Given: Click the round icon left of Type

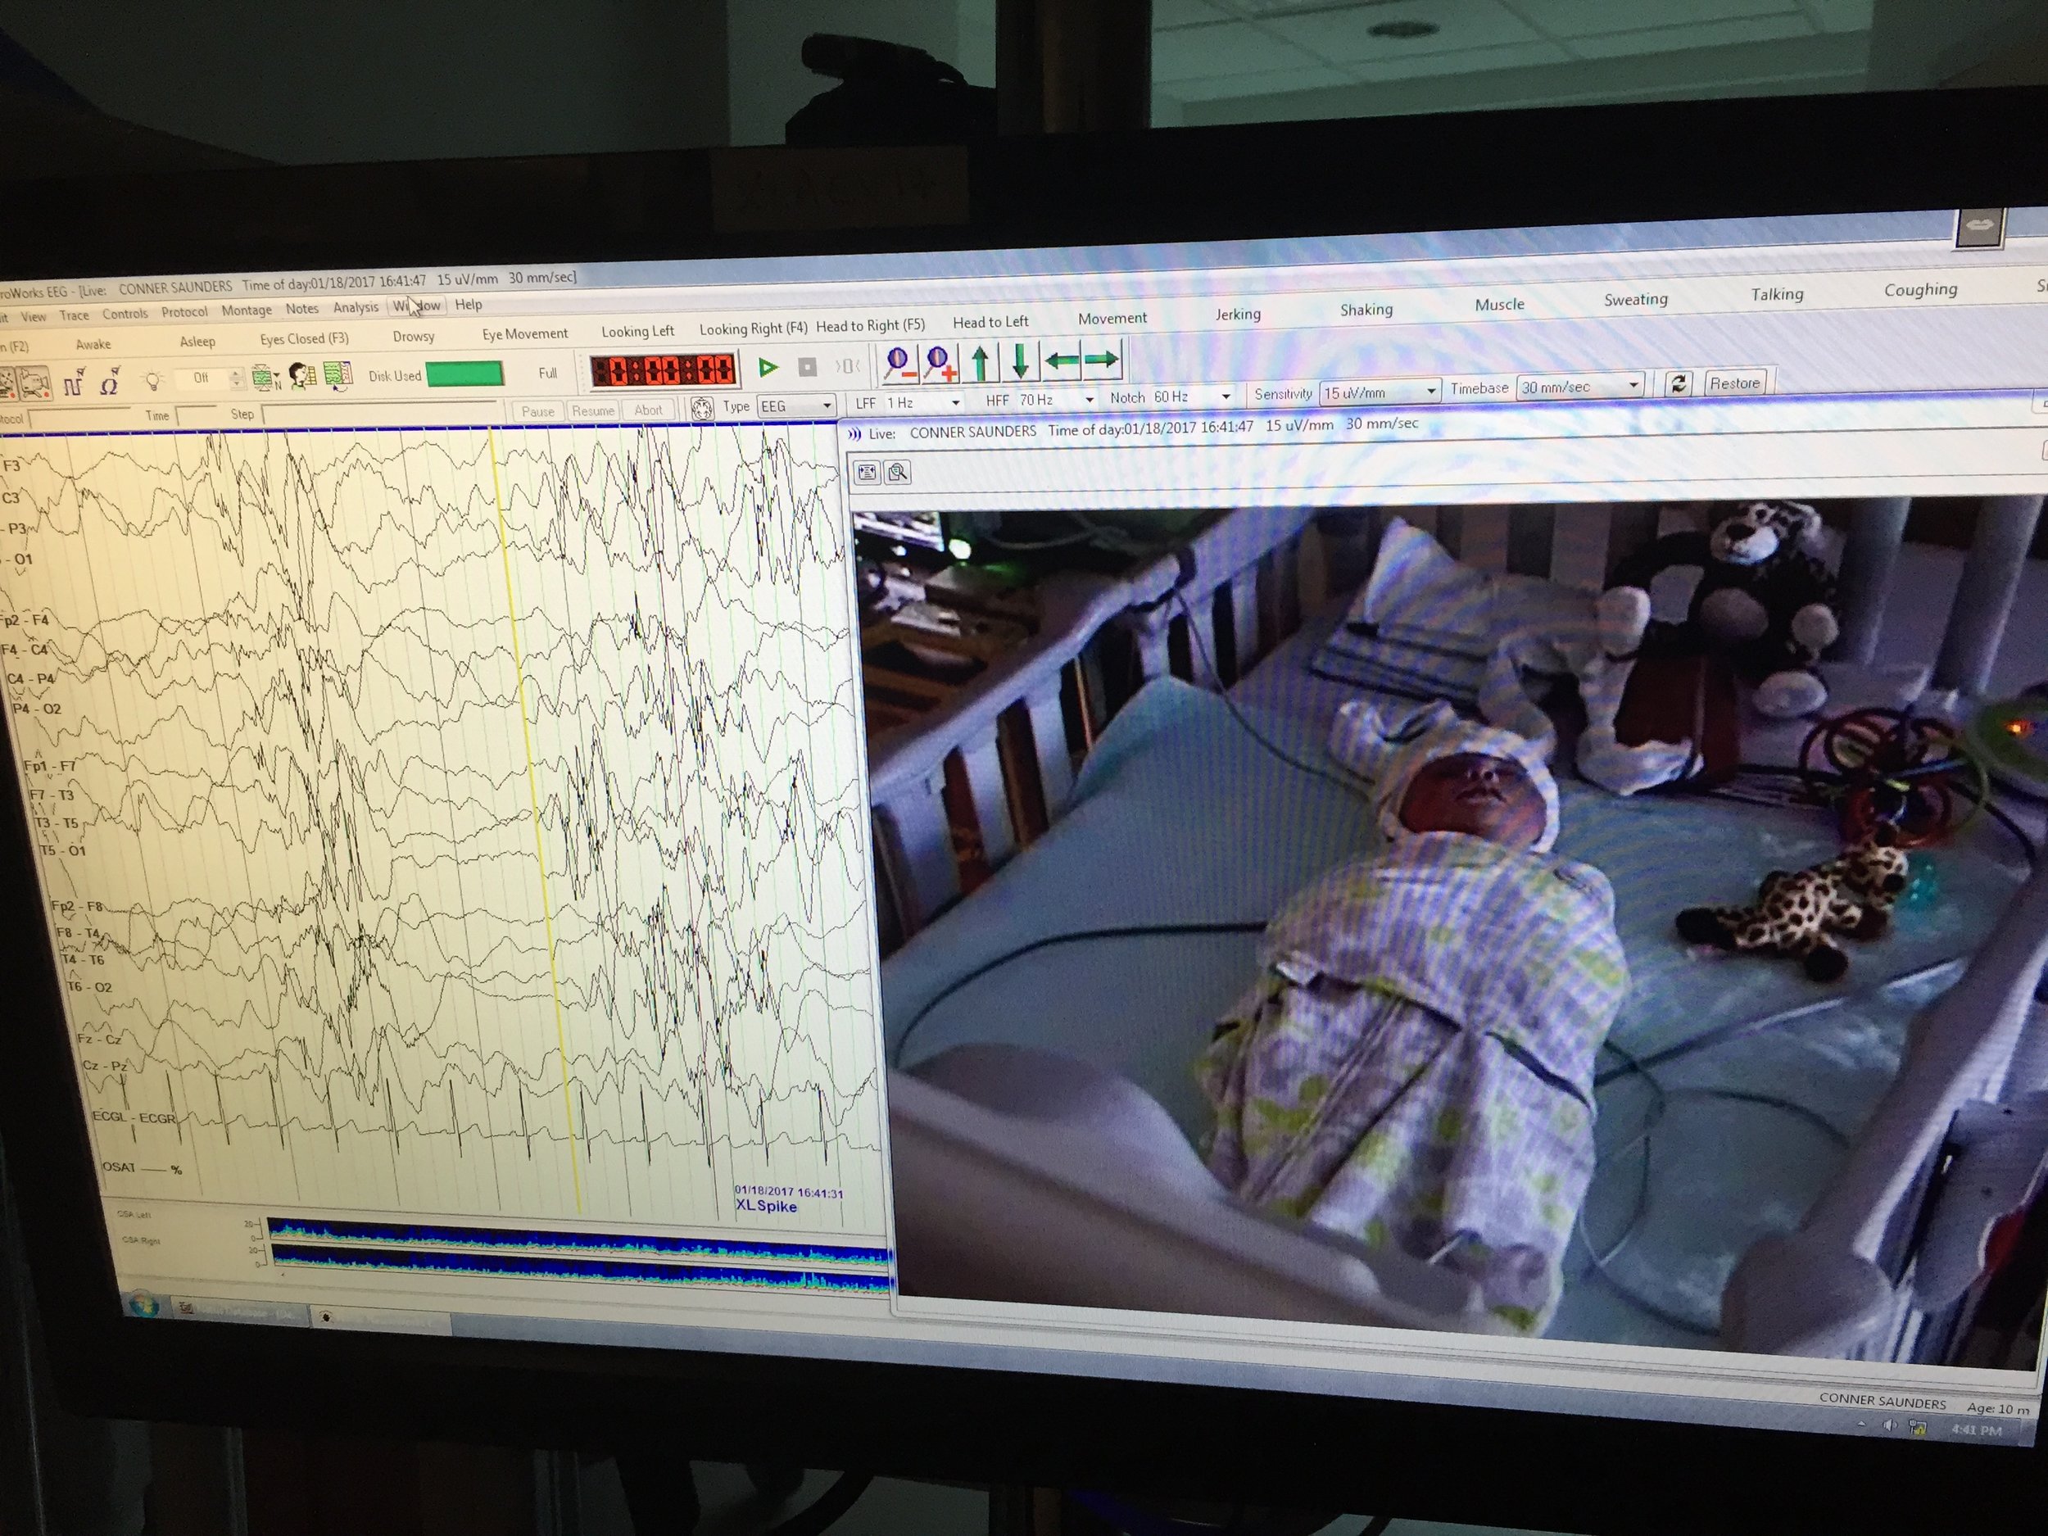Looking at the screenshot, I should coord(702,408).
